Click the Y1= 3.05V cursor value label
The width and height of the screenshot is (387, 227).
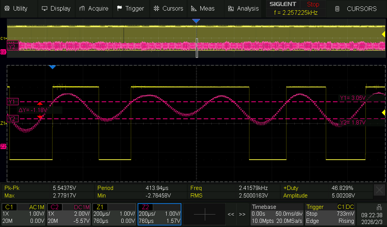[x=353, y=98]
